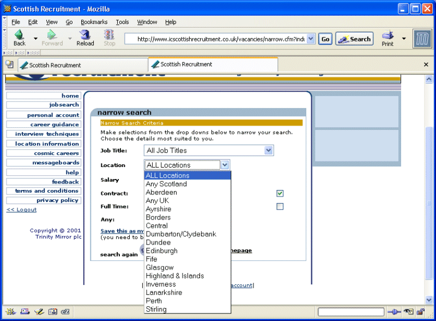Open Navigator from status bar component icon
Viewport: 436px width, 321px height.
point(11,312)
